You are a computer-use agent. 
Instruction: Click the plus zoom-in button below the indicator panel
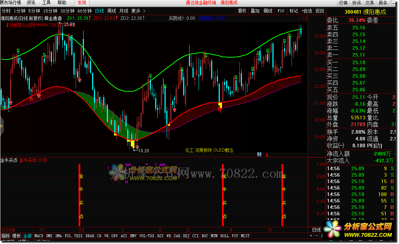(311, 236)
